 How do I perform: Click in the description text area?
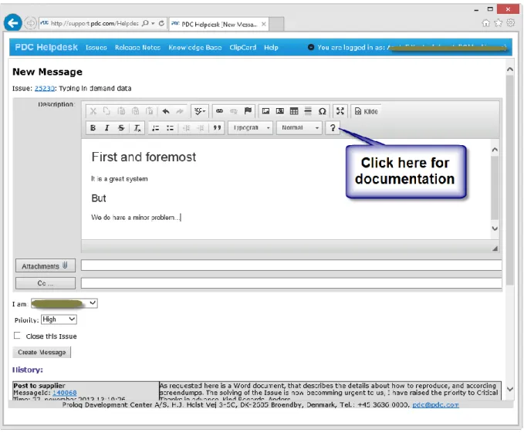tap(286, 189)
